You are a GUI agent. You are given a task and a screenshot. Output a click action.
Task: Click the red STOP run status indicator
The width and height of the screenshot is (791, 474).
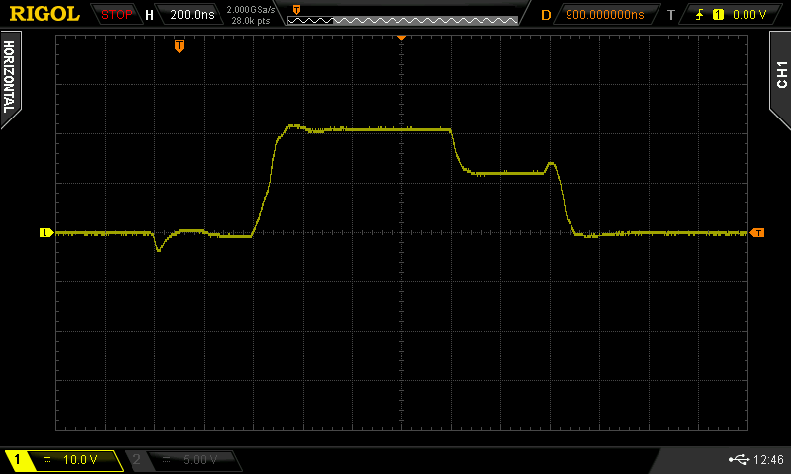[x=116, y=15]
